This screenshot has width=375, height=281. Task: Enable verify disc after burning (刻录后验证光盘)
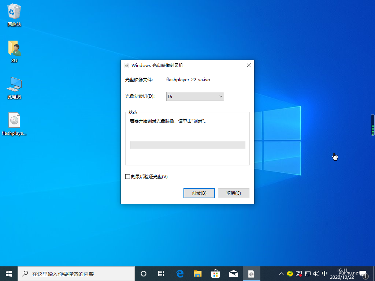[x=128, y=177]
